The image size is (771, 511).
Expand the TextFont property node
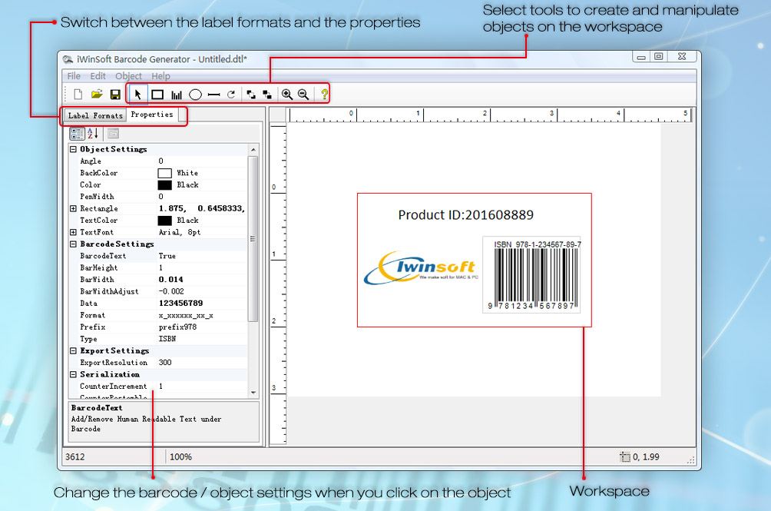(74, 232)
